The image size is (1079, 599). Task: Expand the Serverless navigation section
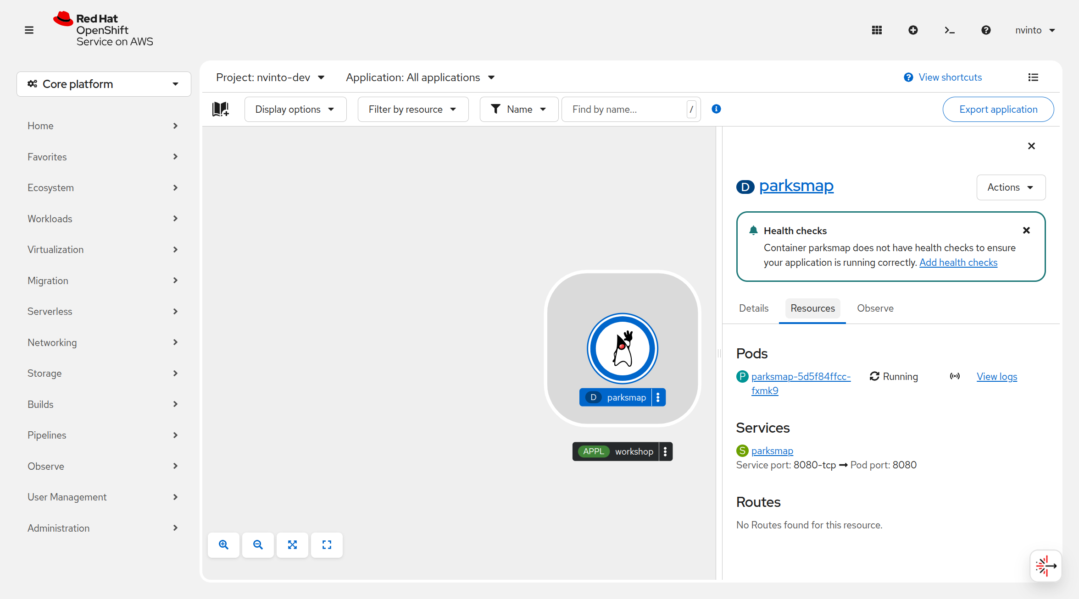[103, 311]
